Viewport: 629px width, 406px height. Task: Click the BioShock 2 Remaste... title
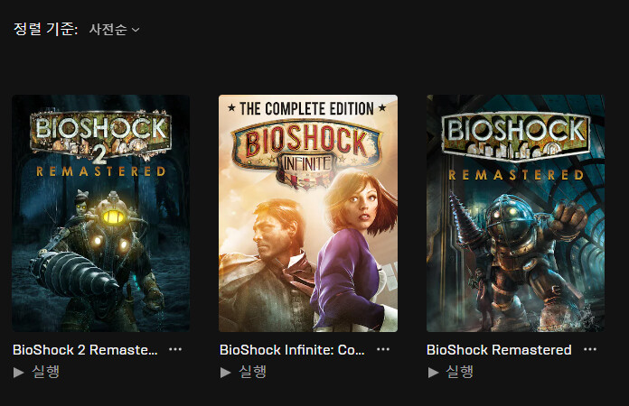(x=85, y=349)
